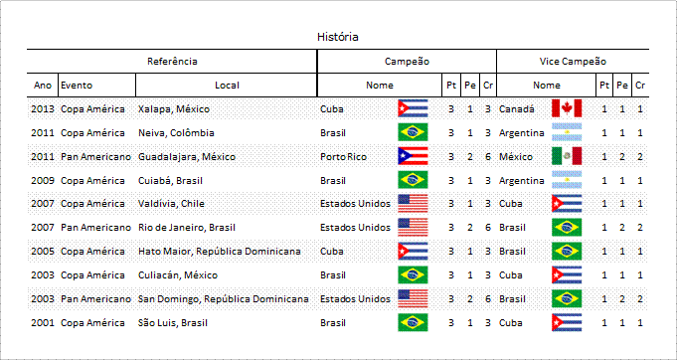Select the História title text
The image size is (677, 361).
(338, 37)
